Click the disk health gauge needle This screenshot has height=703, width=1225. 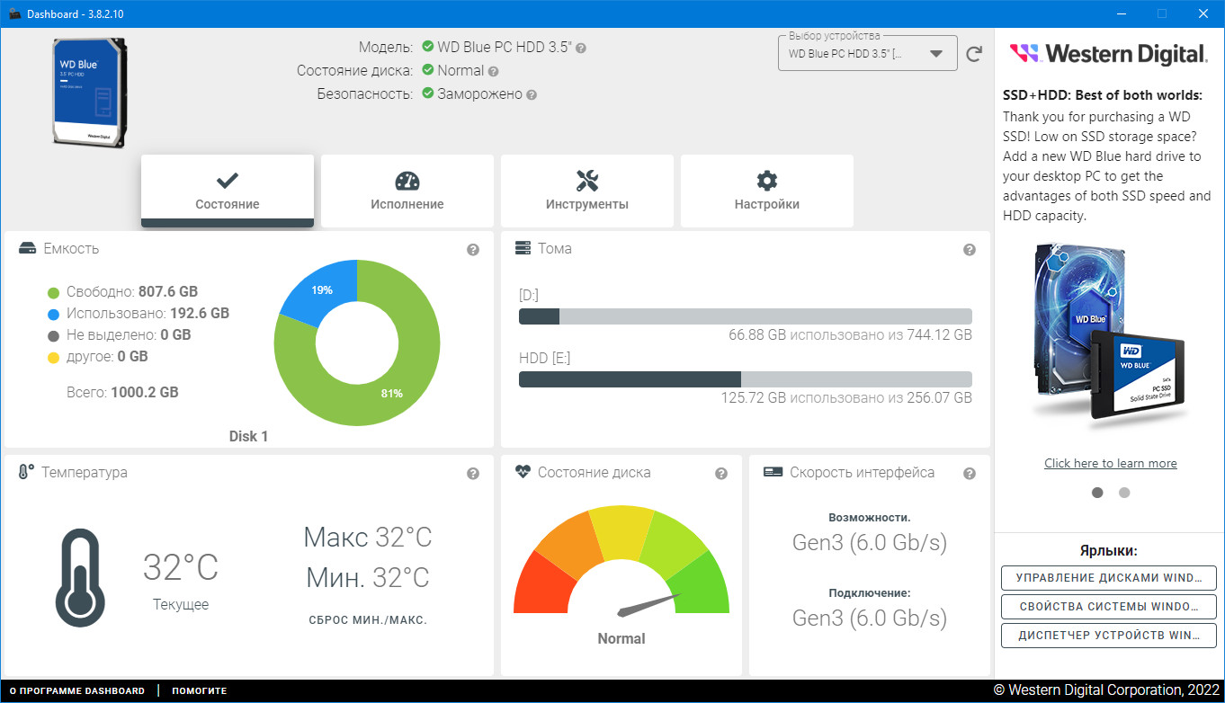click(649, 603)
